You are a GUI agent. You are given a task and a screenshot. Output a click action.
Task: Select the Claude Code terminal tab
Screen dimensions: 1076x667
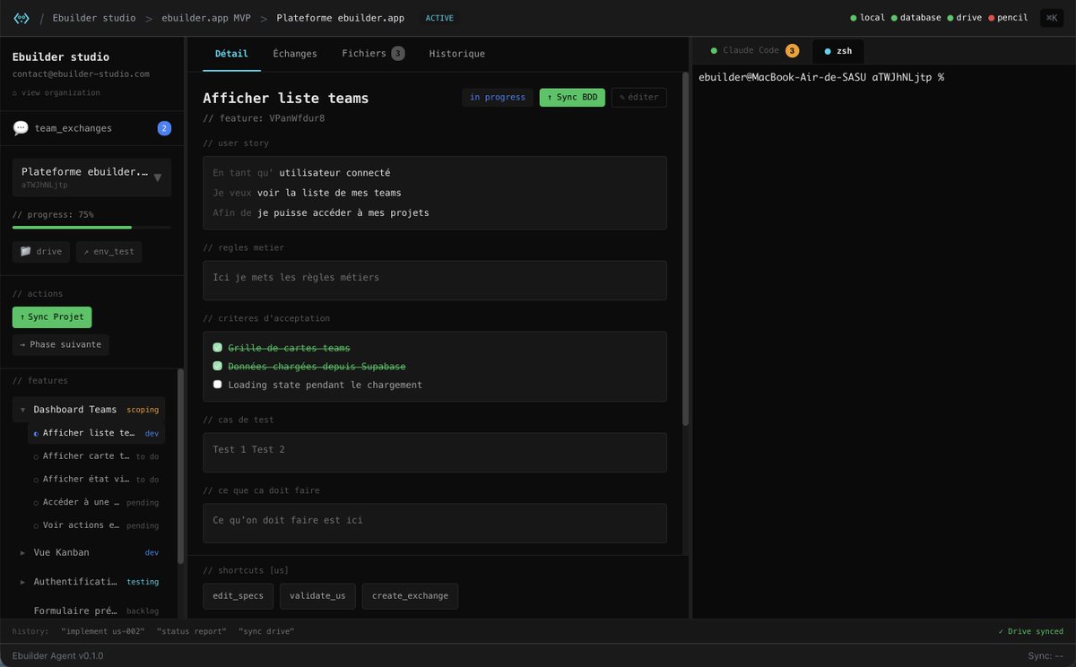click(753, 51)
